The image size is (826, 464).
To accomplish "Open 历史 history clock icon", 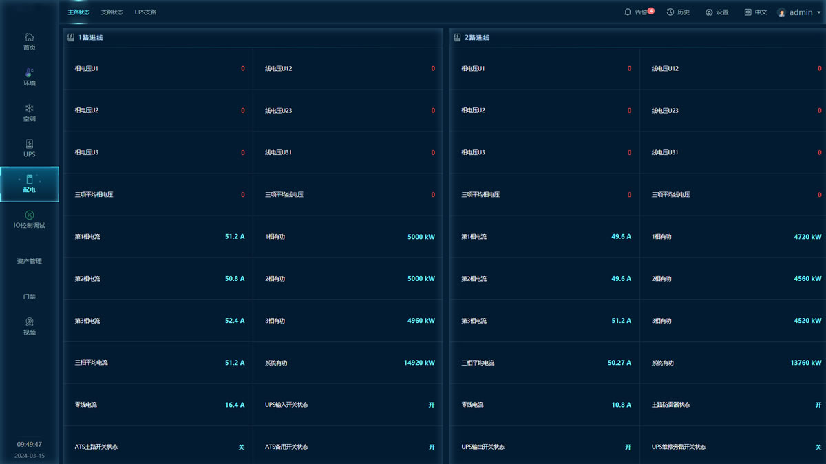I will tap(670, 12).
